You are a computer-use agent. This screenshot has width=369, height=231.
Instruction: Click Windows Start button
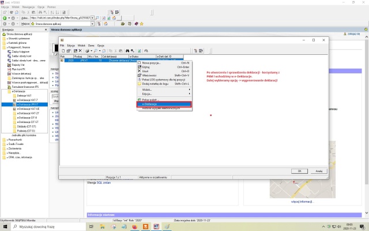coord(5,227)
